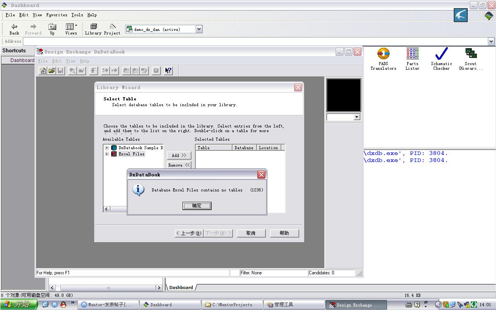Image resolution: width=496 pixels, height=310 pixels.
Task: Click the Location column header
Action: point(269,148)
